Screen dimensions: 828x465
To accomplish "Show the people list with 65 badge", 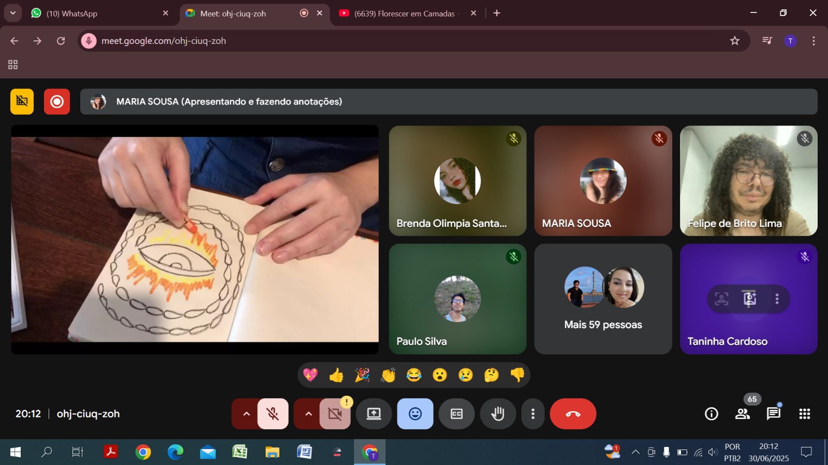I will (743, 414).
